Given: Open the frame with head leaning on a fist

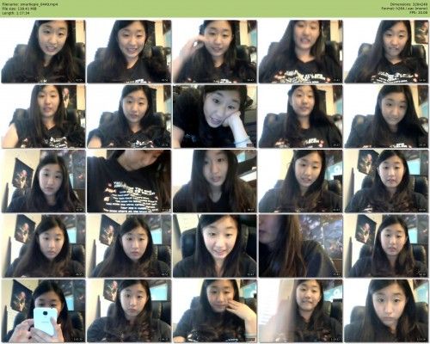Looking at the screenshot, I should click(x=215, y=116).
